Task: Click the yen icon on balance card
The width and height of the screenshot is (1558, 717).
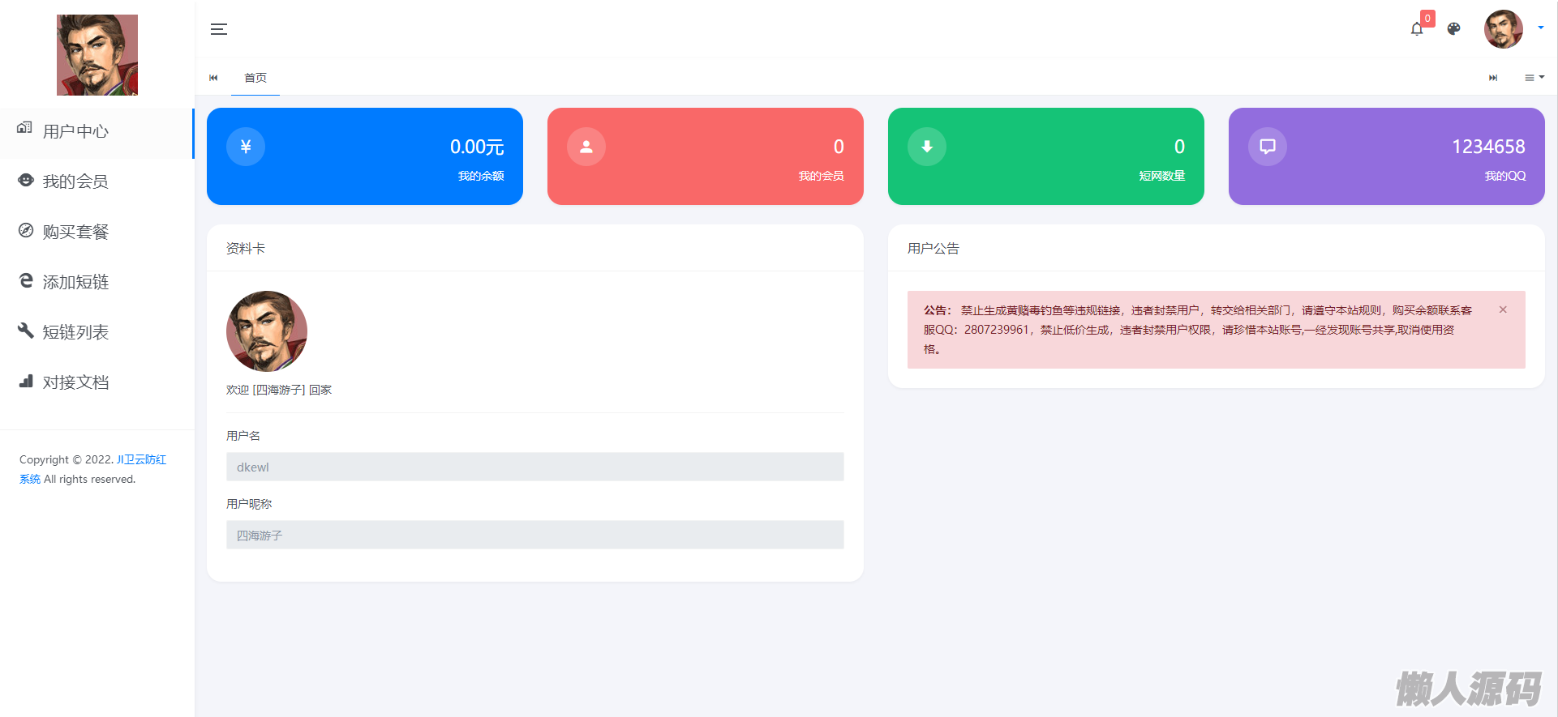Action: coord(246,147)
